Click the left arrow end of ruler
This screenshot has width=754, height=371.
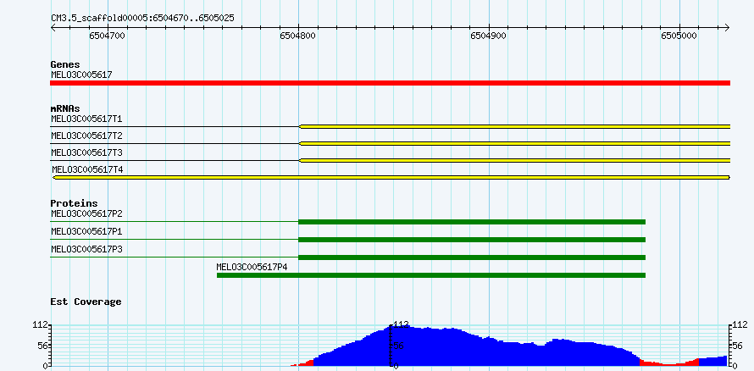point(53,27)
